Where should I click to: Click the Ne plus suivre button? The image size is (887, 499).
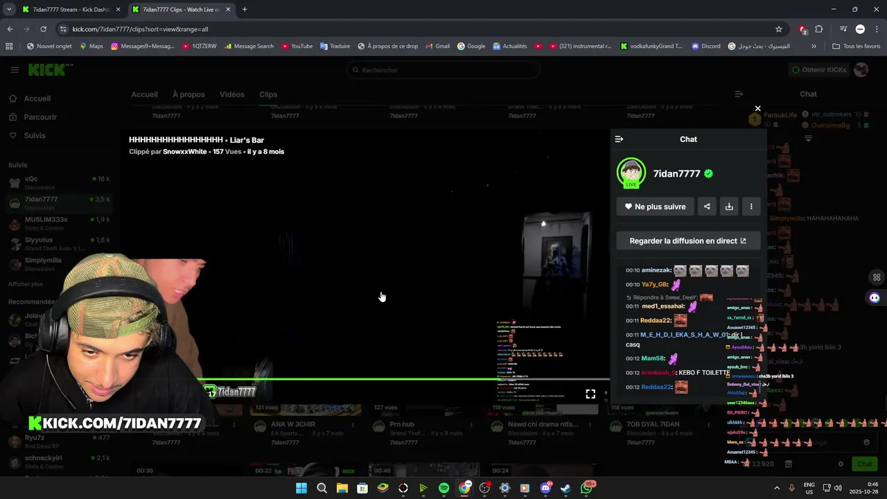click(655, 207)
